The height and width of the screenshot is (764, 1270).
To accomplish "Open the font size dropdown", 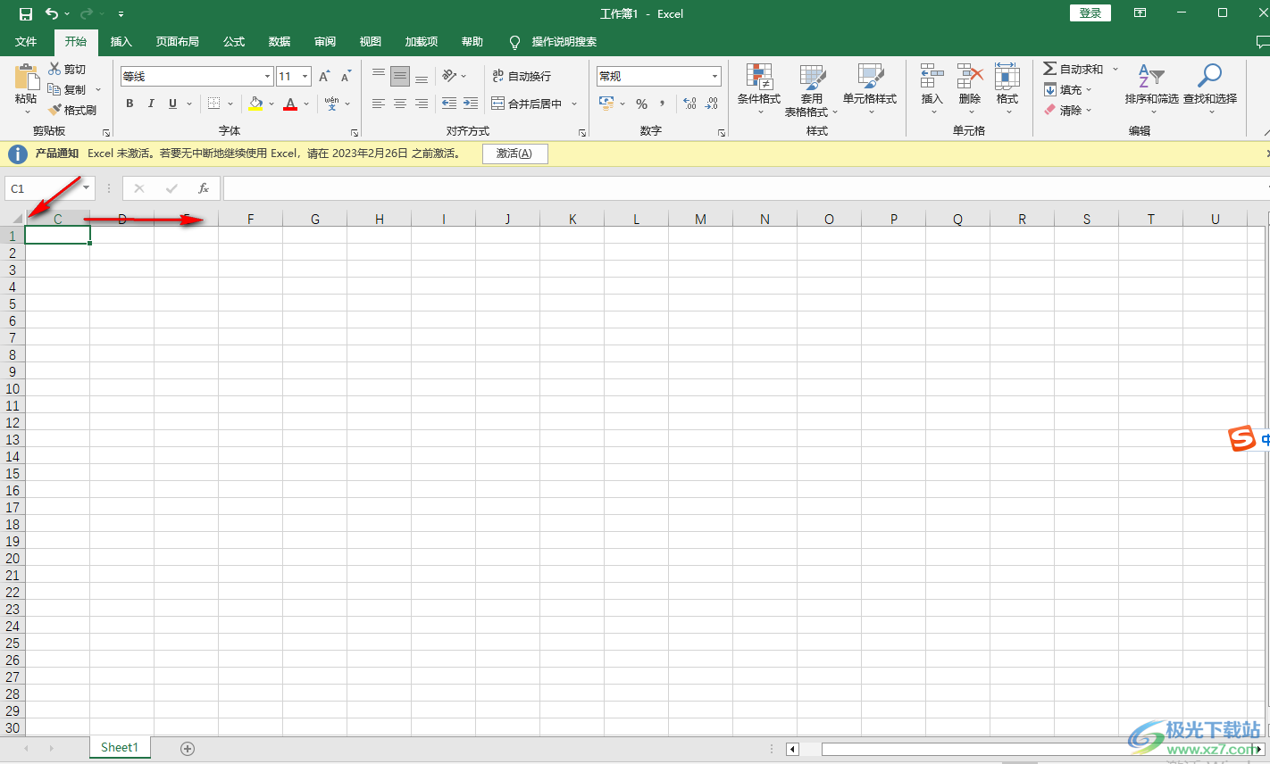I will click(x=305, y=77).
